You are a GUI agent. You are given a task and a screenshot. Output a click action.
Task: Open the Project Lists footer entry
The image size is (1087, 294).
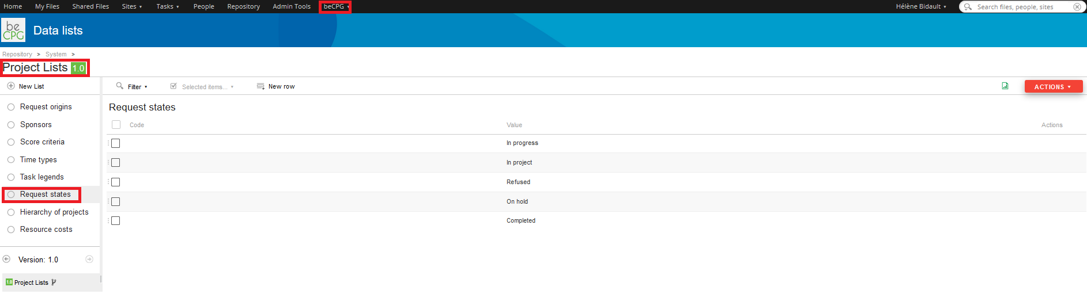pyautogui.click(x=31, y=282)
